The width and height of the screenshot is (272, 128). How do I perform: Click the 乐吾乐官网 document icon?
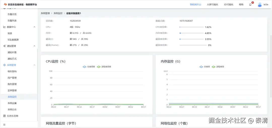click(x=5, y=116)
